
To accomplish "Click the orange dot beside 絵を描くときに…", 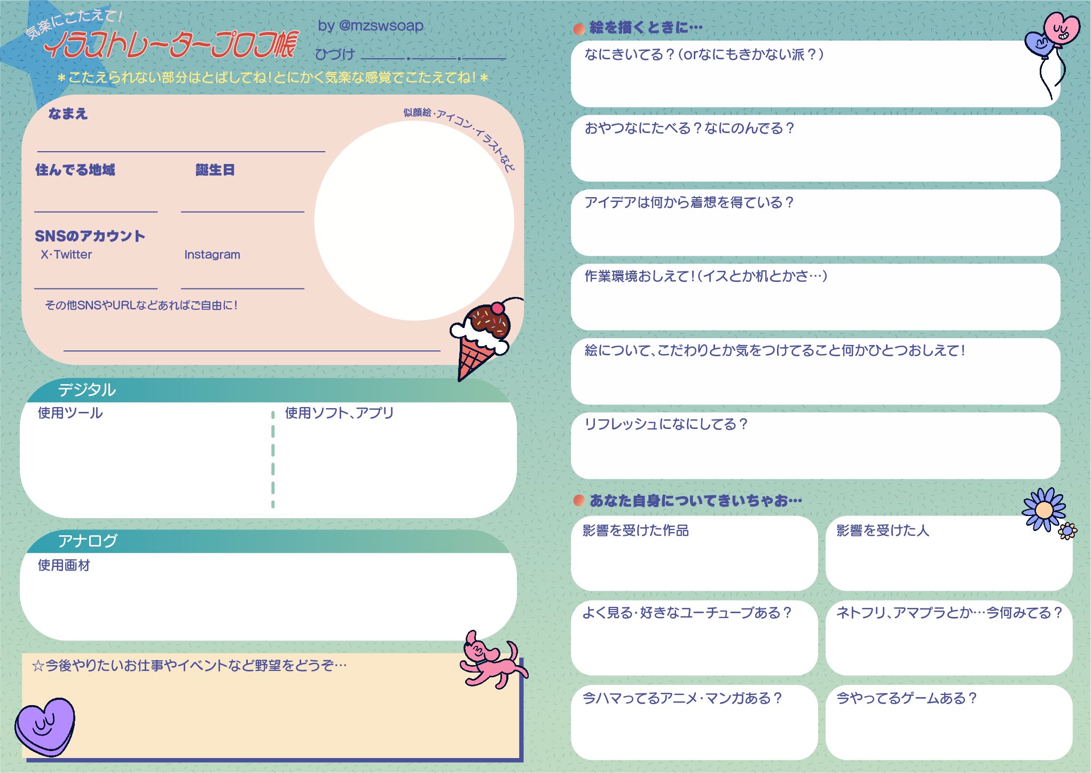I will 579,29.
